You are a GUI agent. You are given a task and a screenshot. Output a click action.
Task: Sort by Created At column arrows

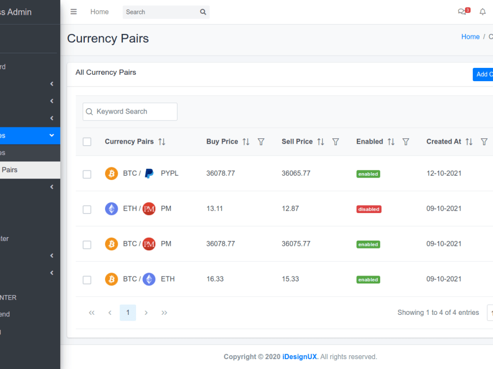pyautogui.click(x=469, y=142)
